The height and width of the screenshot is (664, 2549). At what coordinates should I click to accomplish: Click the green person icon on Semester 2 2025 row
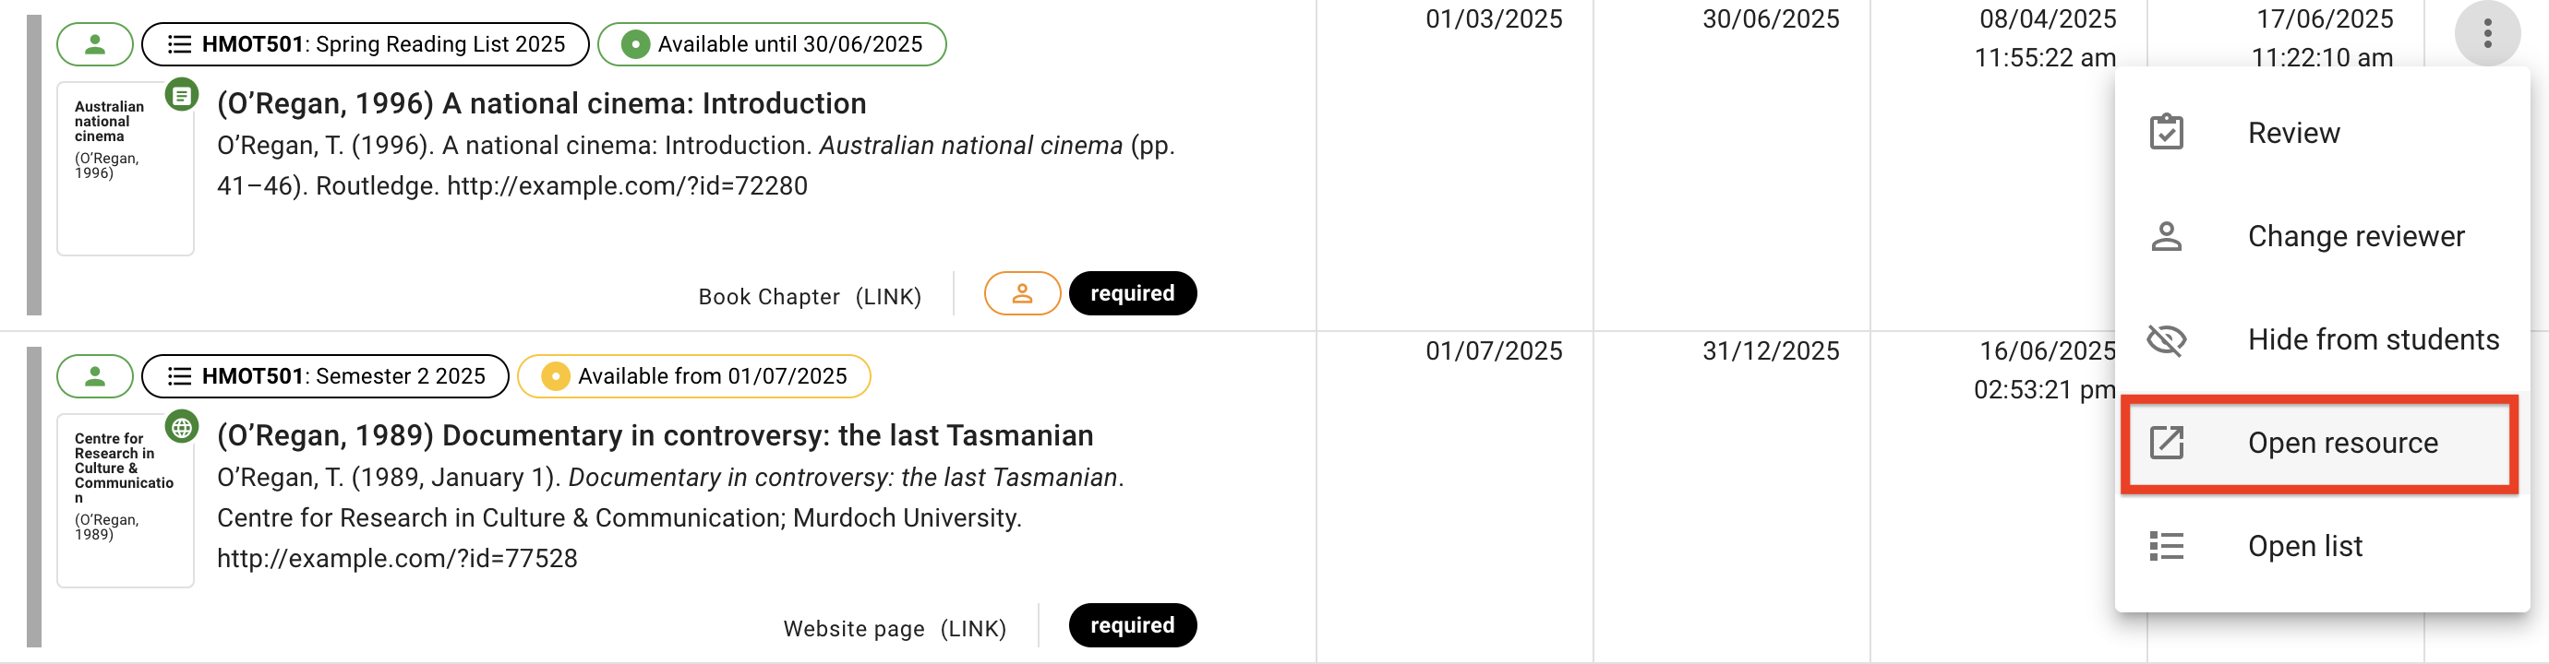tap(95, 375)
